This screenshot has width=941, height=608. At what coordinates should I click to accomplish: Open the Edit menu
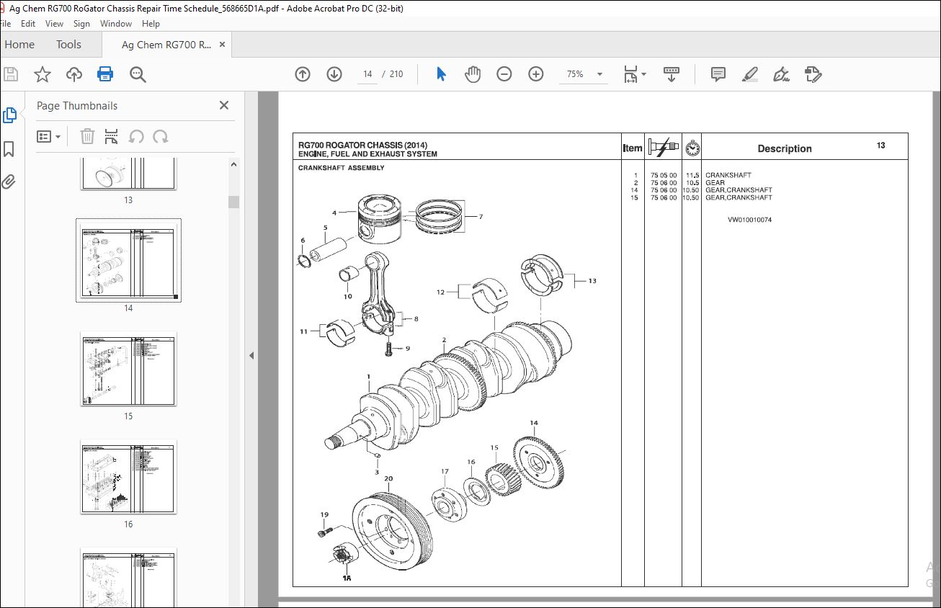[27, 24]
